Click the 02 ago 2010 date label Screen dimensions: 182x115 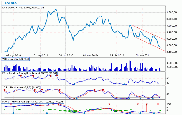tap(13, 55)
